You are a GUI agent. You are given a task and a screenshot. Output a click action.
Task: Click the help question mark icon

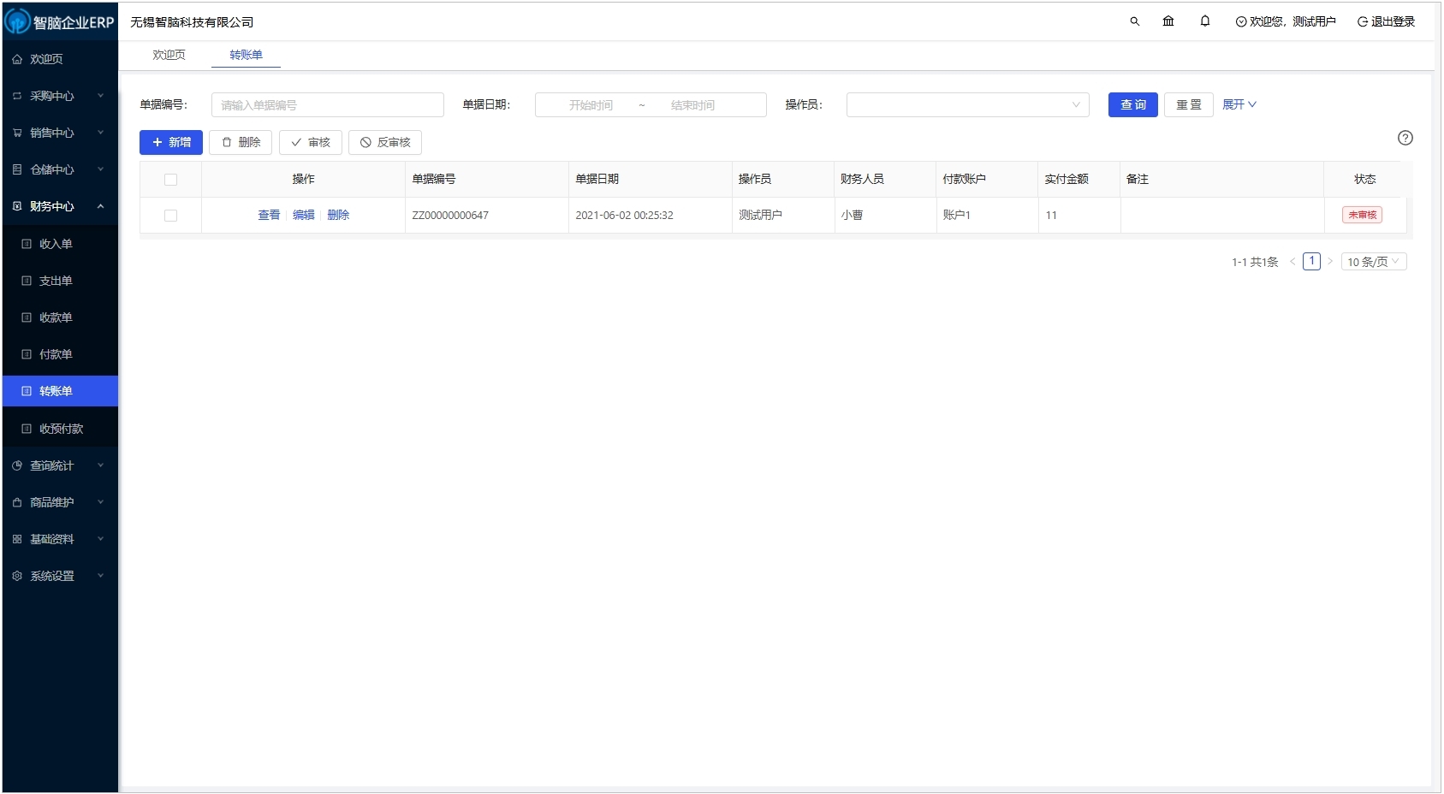[x=1405, y=138]
